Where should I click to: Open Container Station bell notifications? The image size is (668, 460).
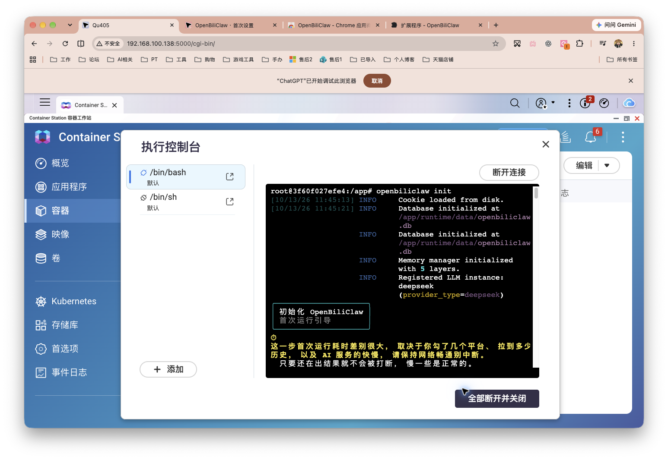point(591,137)
